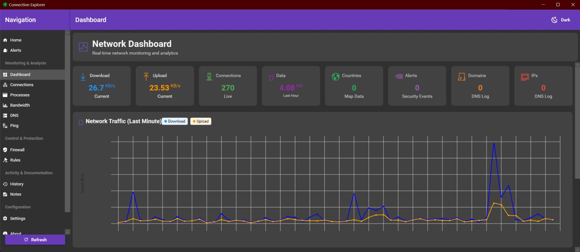Toggle the Upload series legend chip
Image resolution: width=580 pixels, height=252 pixels.
coord(201,121)
